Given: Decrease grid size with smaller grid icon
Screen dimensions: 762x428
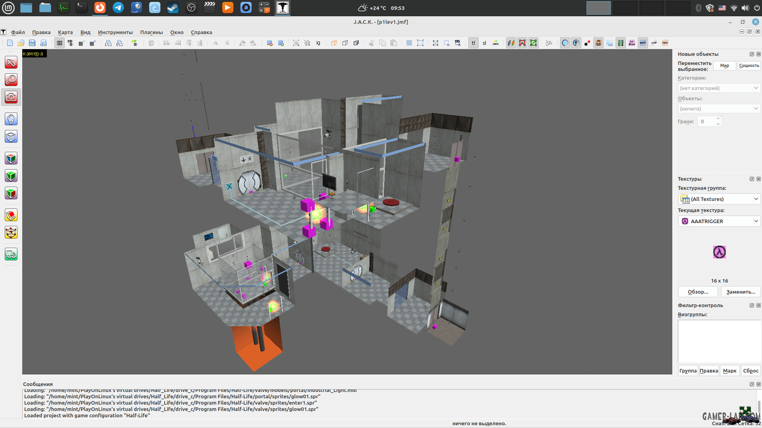Looking at the screenshot, I should [x=81, y=43].
